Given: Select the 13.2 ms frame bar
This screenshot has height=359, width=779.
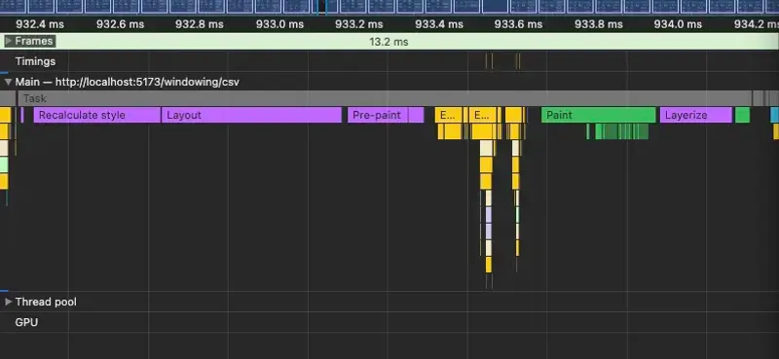Looking at the screenshot, I should coord(389,42).
